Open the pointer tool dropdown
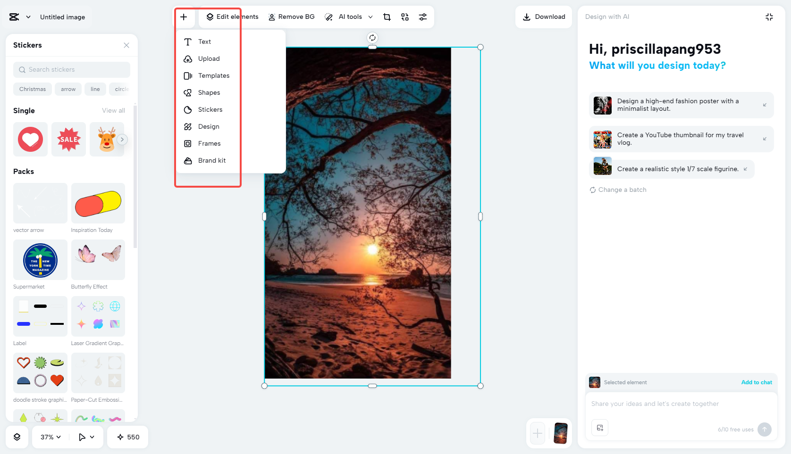Screen dimensions: 791x454 click(x=86, y=437)
